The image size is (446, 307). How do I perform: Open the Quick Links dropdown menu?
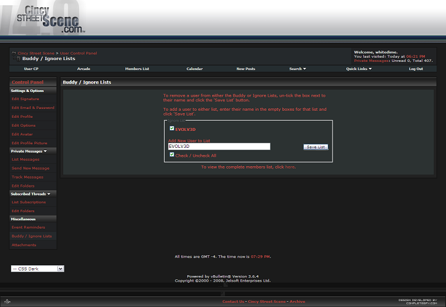tap(359, 69)
